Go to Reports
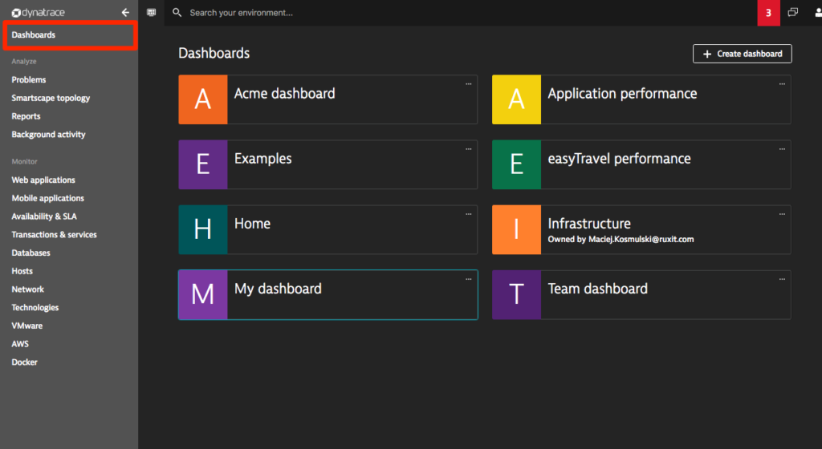822x449 pixels. [26, 116]
